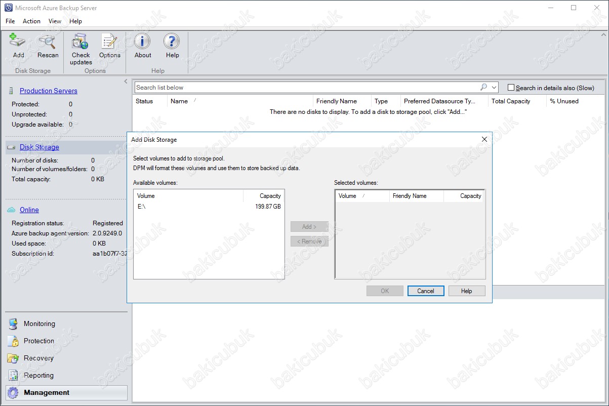Click Selected volumes Friendly Name header
Screen dimensions: 609x406
coord(416,196)
